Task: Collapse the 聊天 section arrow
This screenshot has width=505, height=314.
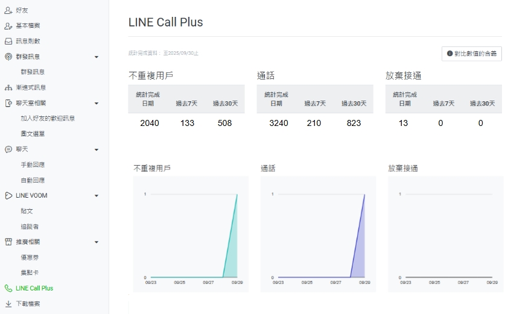Action: click(97, 149)
